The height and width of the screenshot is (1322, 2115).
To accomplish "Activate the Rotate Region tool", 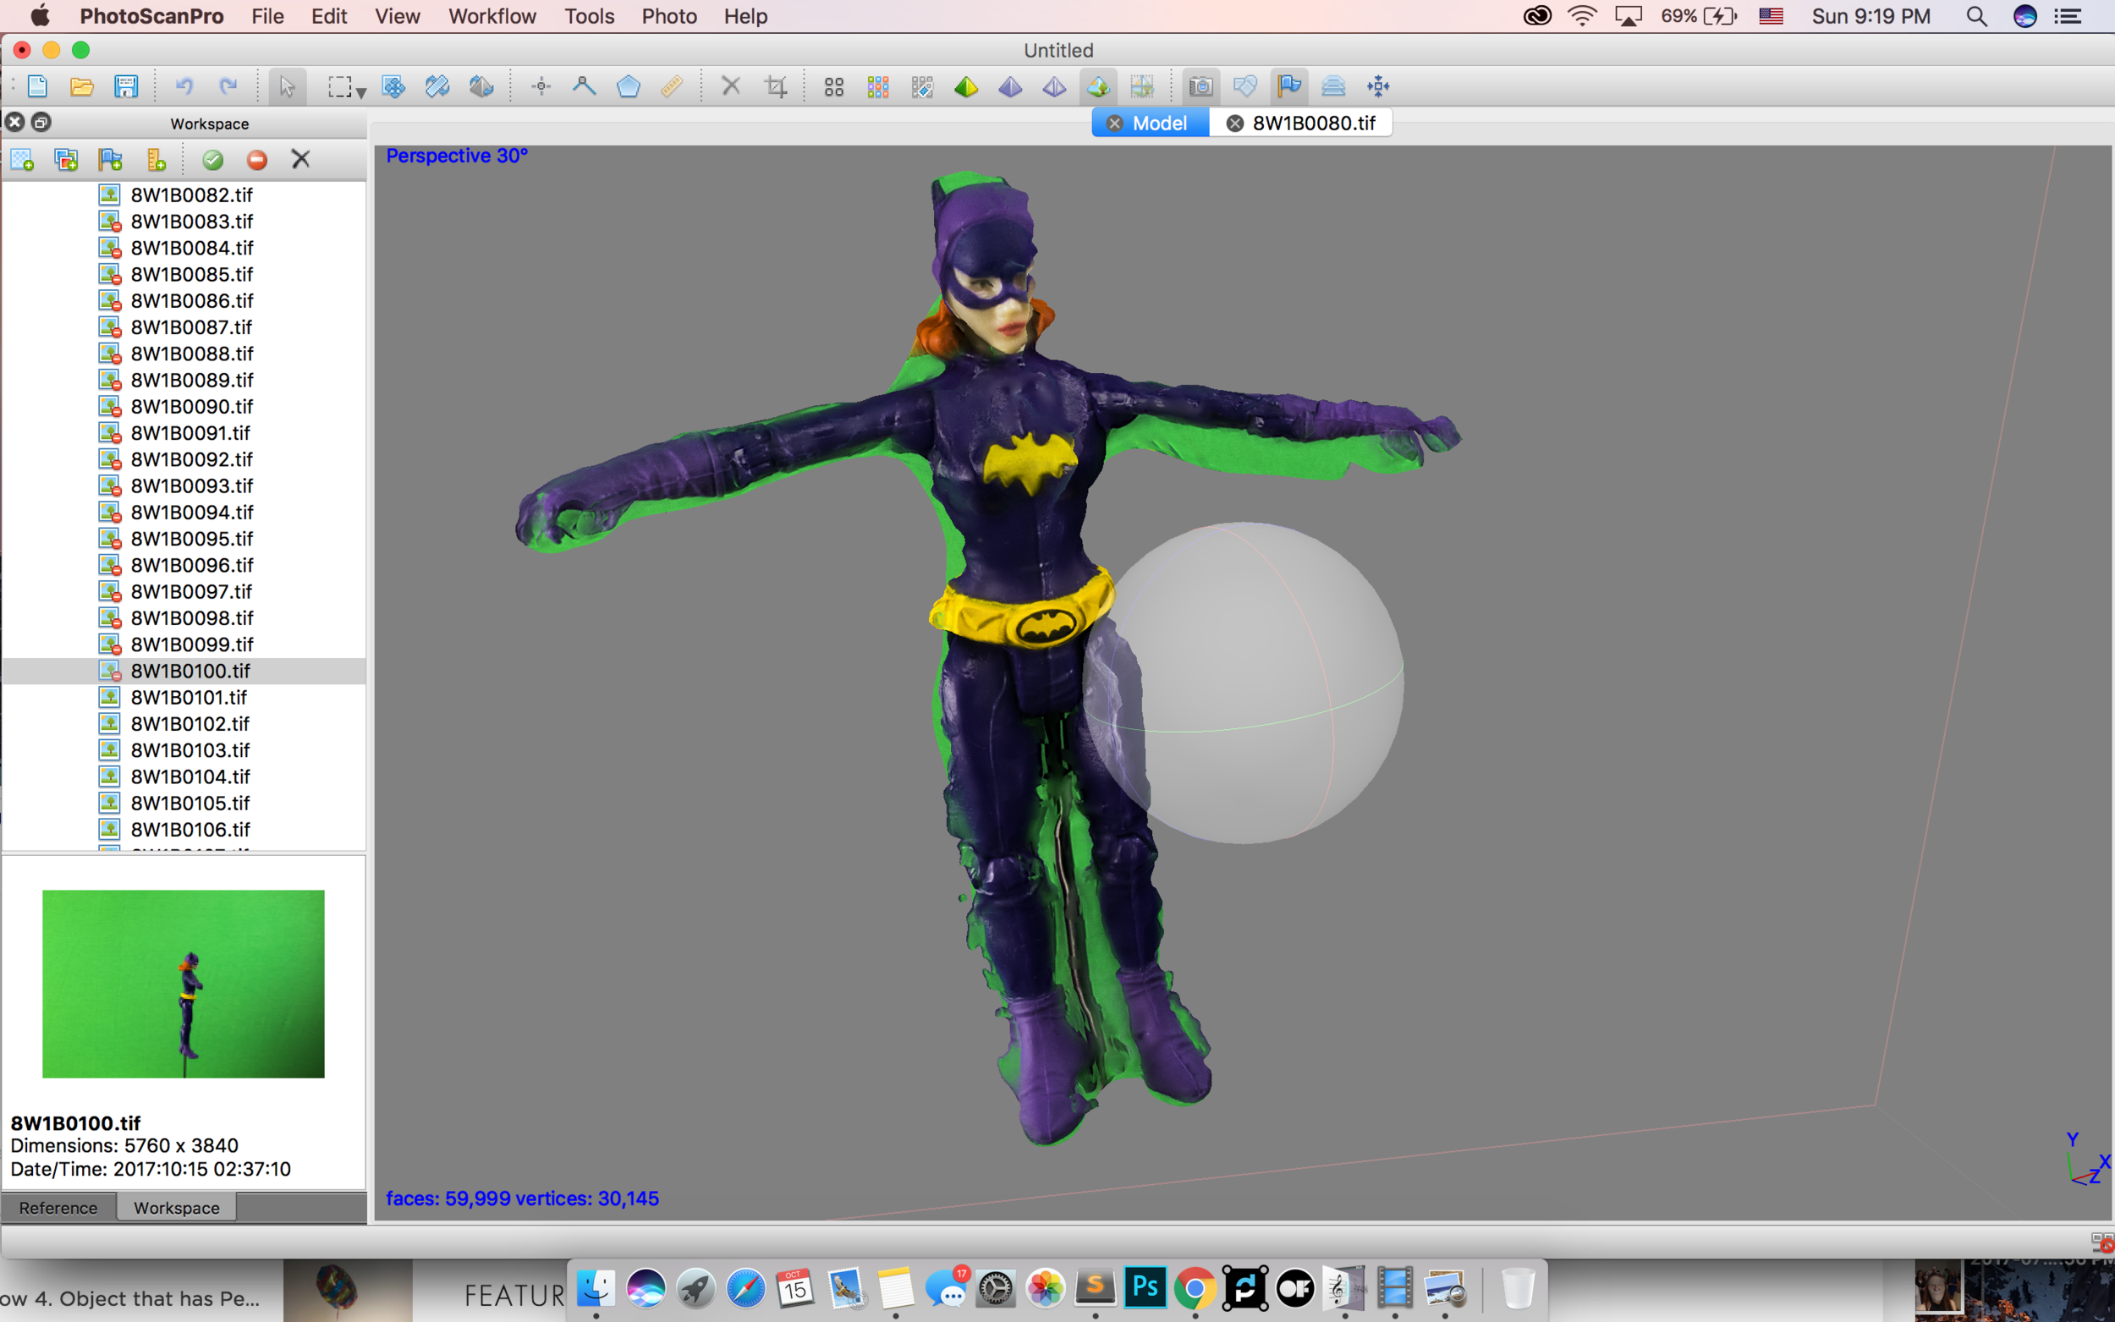I will (x=437, y=85).
